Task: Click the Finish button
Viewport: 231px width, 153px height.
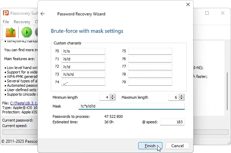Action: 150,146
